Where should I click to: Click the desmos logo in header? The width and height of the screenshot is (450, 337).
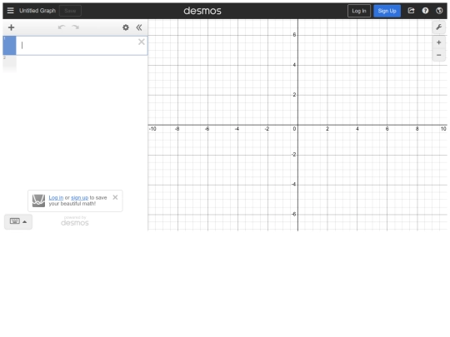pos(202,11)
